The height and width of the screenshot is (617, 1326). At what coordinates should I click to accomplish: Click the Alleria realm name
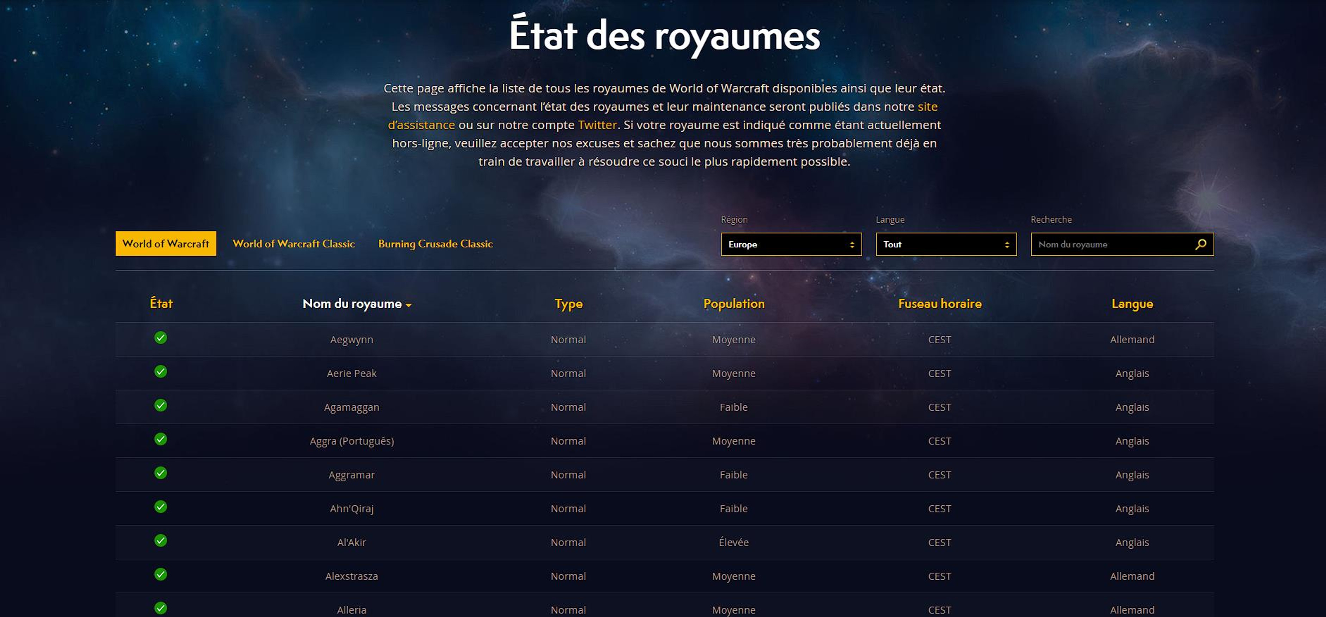(x=352, y=610)
